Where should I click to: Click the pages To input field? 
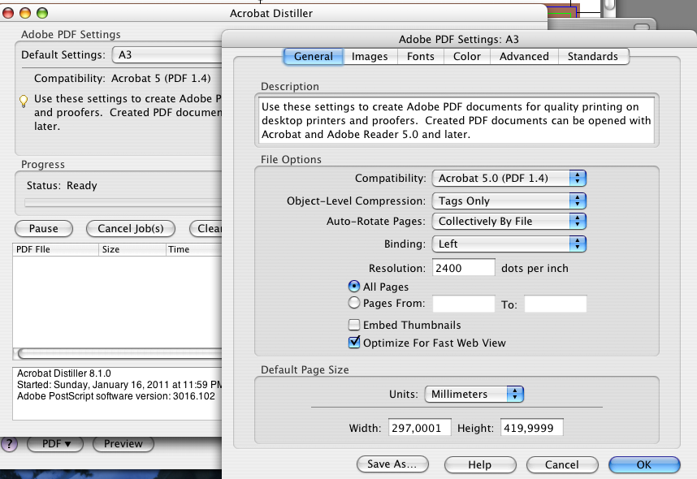555,304
